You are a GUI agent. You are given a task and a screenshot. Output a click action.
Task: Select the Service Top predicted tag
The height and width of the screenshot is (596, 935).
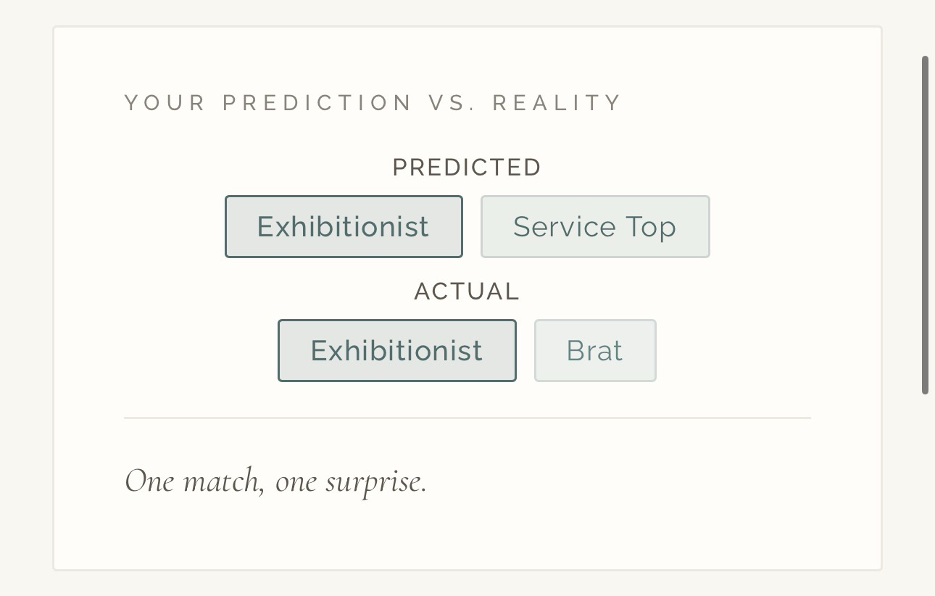[x=595, y=227]
